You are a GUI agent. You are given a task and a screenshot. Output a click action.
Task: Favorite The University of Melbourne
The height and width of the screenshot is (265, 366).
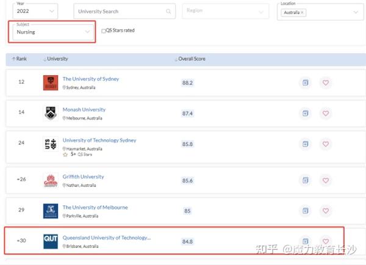[x=326, y=211]
